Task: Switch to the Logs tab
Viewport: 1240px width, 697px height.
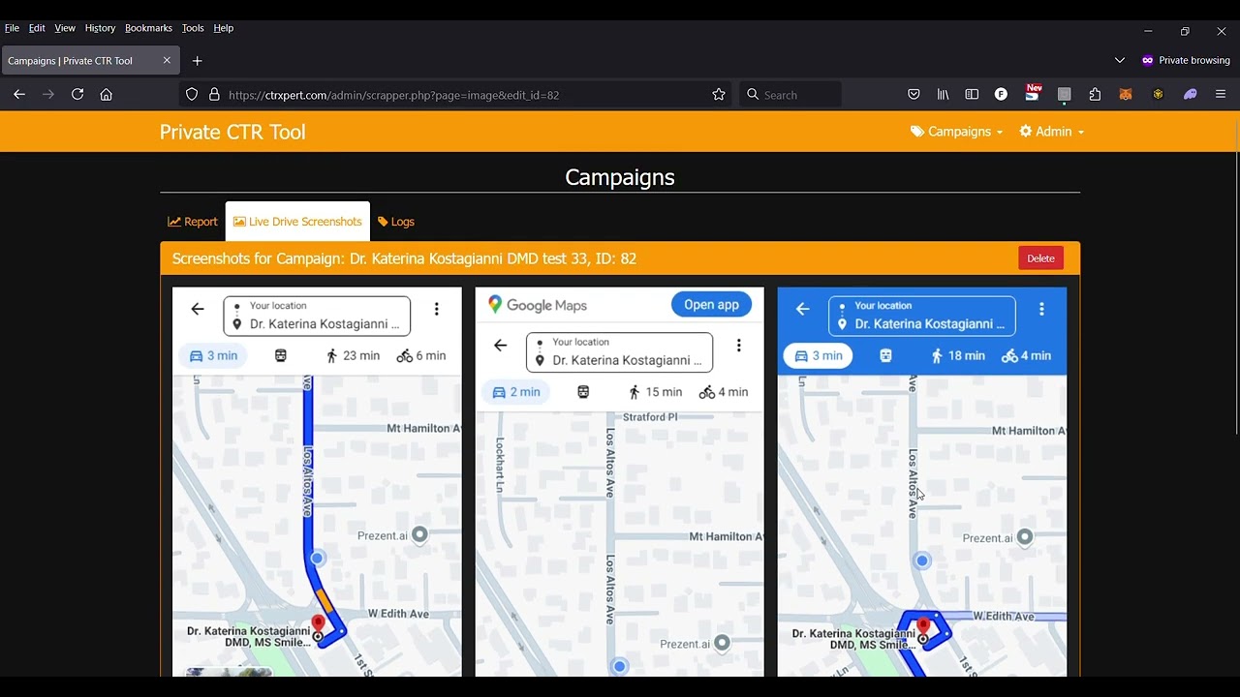Action: coord(396,222)
